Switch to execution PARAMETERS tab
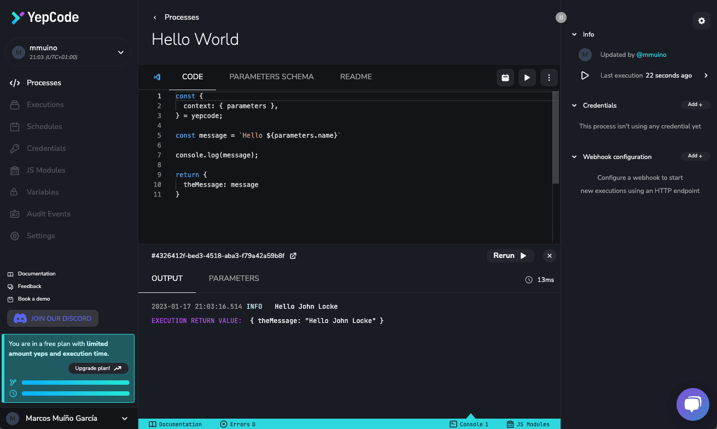Screen dimensions: 717x429 [x=234, y=279]
